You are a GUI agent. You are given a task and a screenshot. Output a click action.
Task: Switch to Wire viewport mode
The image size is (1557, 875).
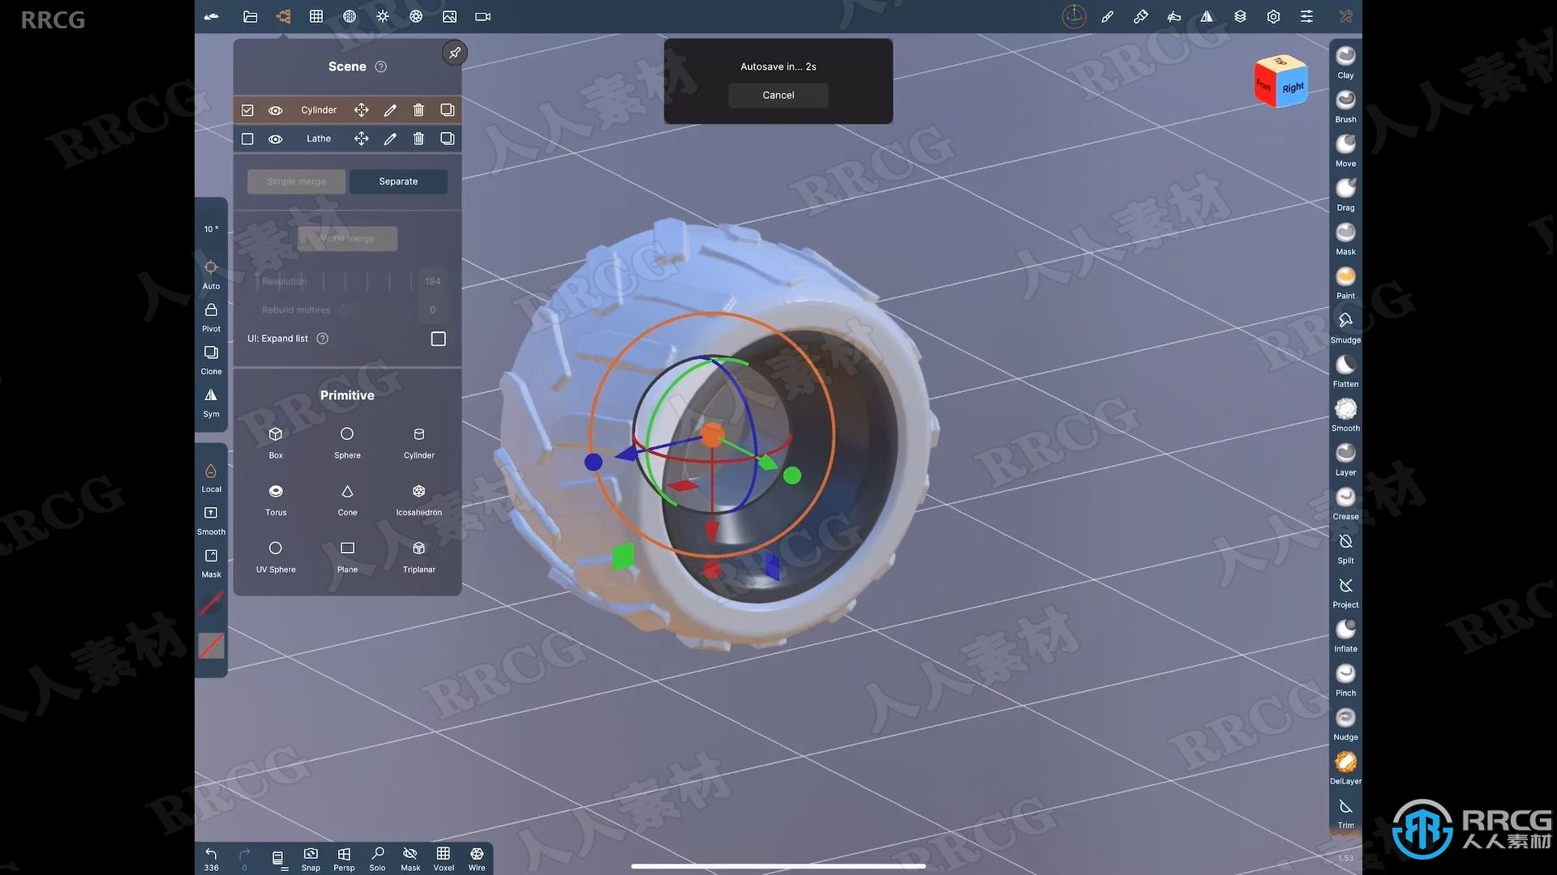coord(477,859)
